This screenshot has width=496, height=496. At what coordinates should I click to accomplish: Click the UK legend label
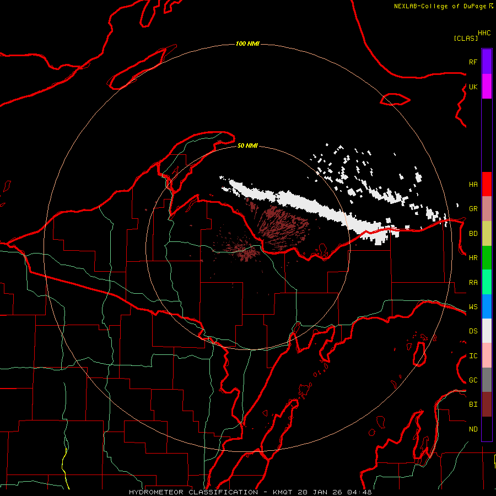473,87
